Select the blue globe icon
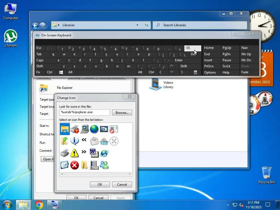The width and height of the screenshot is (280, 210). pyautogui.click(x=94, y=129)
